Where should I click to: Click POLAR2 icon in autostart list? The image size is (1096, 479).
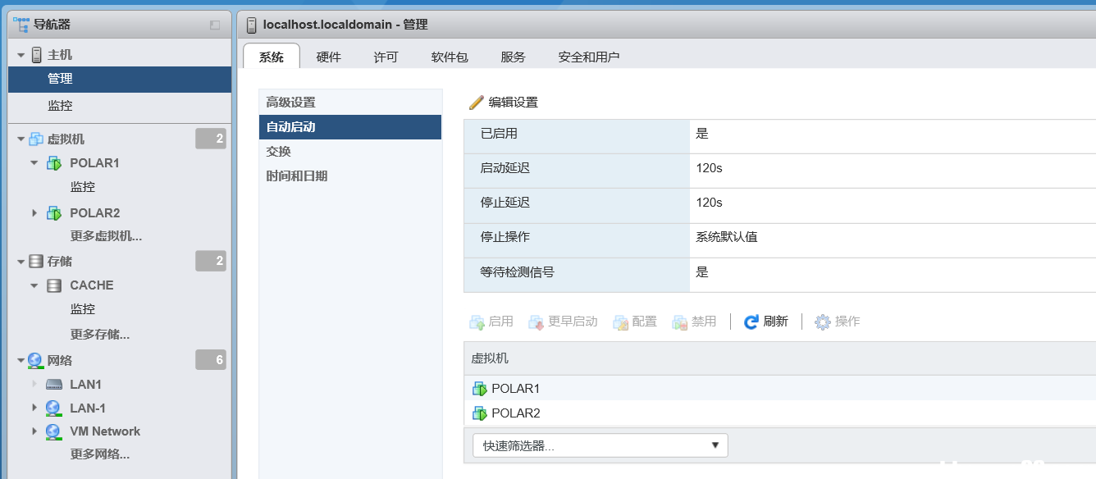coord(479,413)
